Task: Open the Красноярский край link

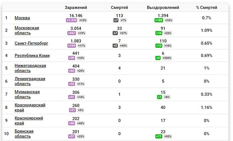Action: 29,120
